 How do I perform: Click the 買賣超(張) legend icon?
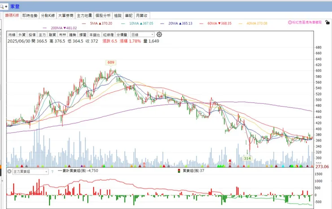coord(179,171)
